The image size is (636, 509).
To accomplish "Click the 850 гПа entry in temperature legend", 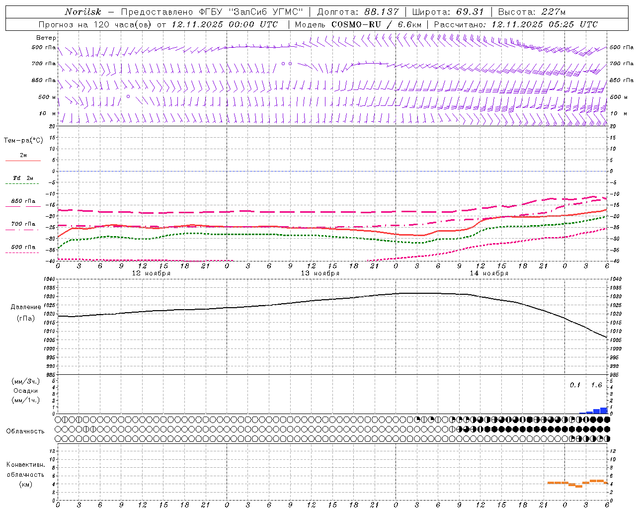I will 23,201.
